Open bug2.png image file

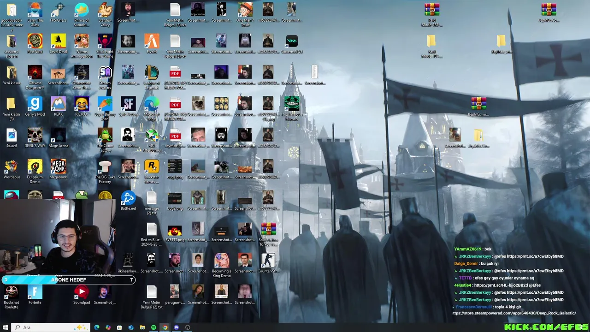pos(175,201)
